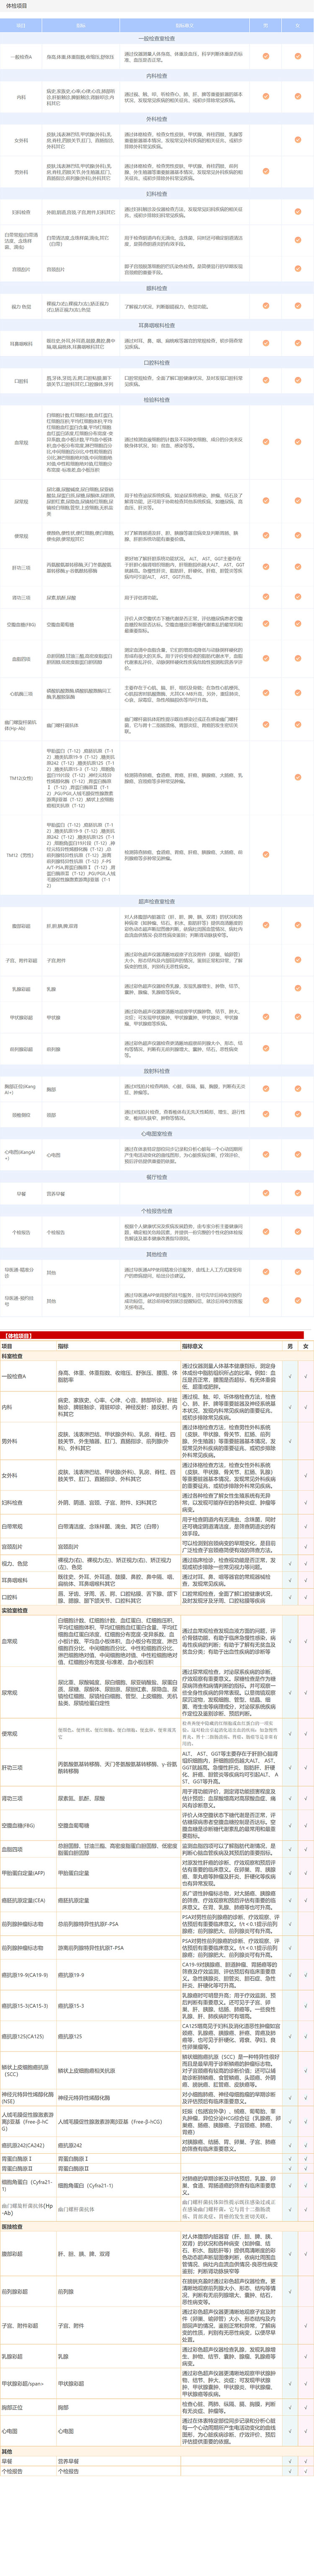Click the 前列腺彩超 item name in the upper table

[x=21, y=1049]
